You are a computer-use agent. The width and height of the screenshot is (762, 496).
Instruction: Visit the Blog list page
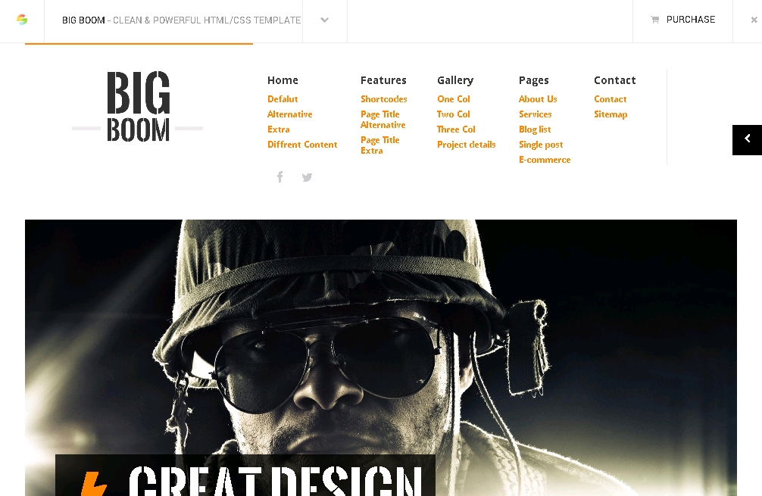click(x=534, y=129)
